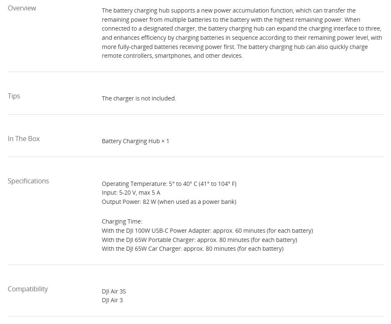Click the Operating Temperature specification line
This screenshot has width=391, height=324.
(x=169, y=184)
